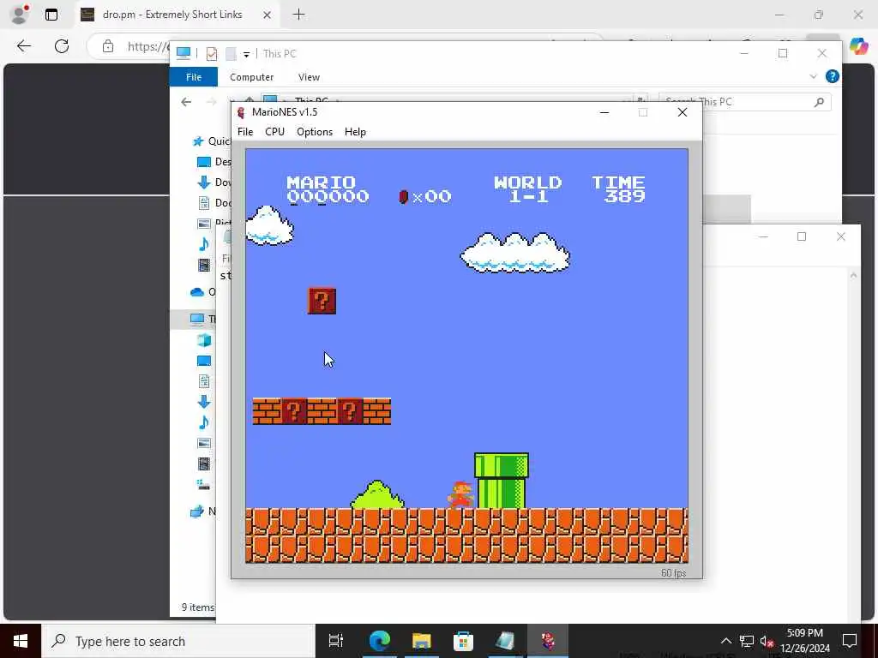Click the taskbar search box

(178, 641)
